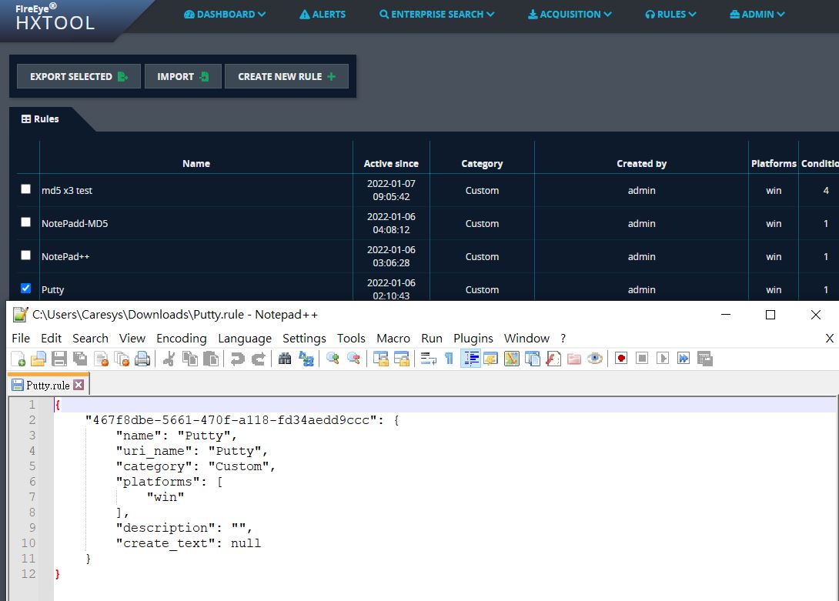Check the checkbox next to NotePad++ rule
Viewport: 839px width, 601px height.
pos(25,255)
